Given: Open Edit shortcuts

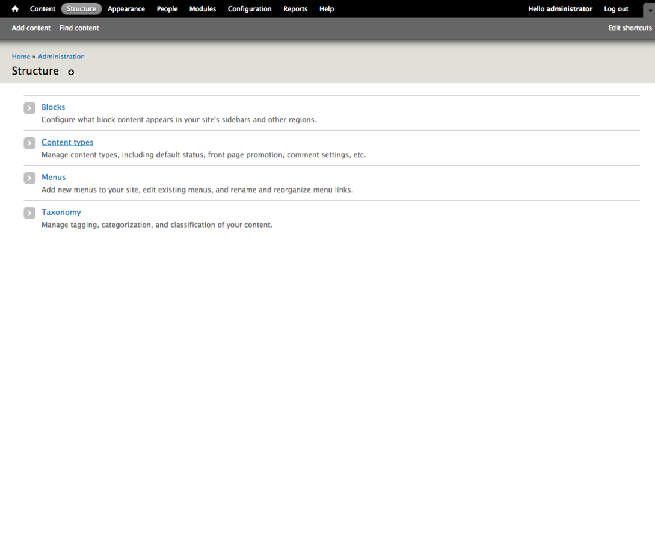Looking at the screenshot, I should coord(630,28).
